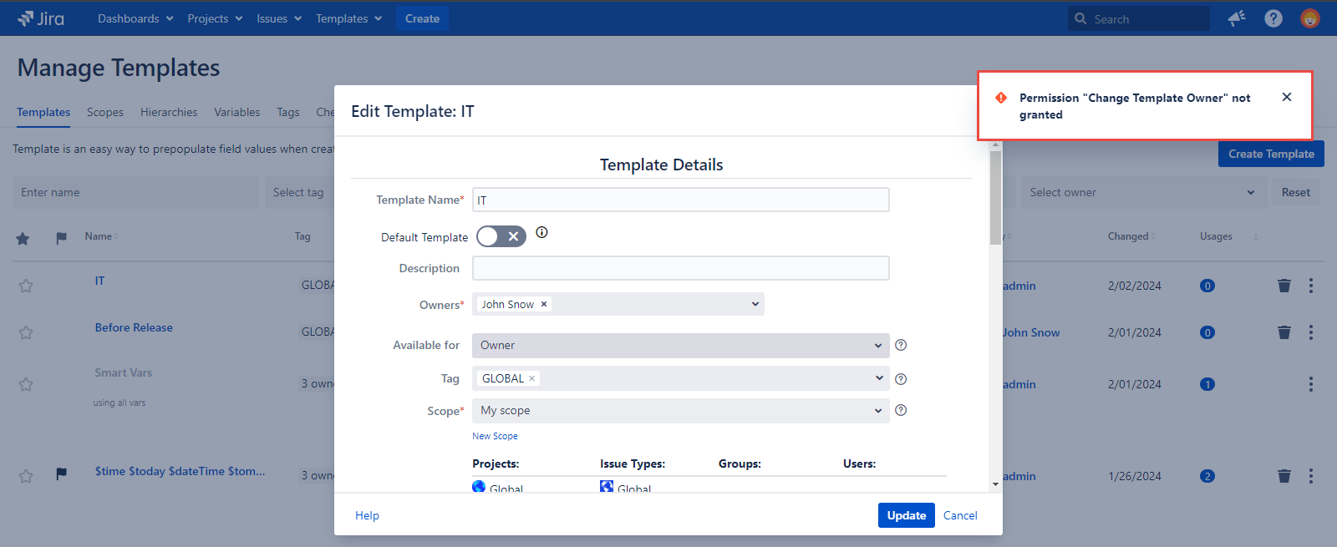The image size is (1337, 547).
Task: Click help icon next to Scope field
Action: coord(901,410)
